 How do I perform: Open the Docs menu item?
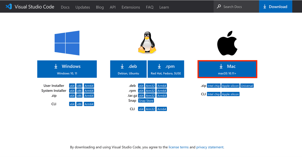pos(65,7)
